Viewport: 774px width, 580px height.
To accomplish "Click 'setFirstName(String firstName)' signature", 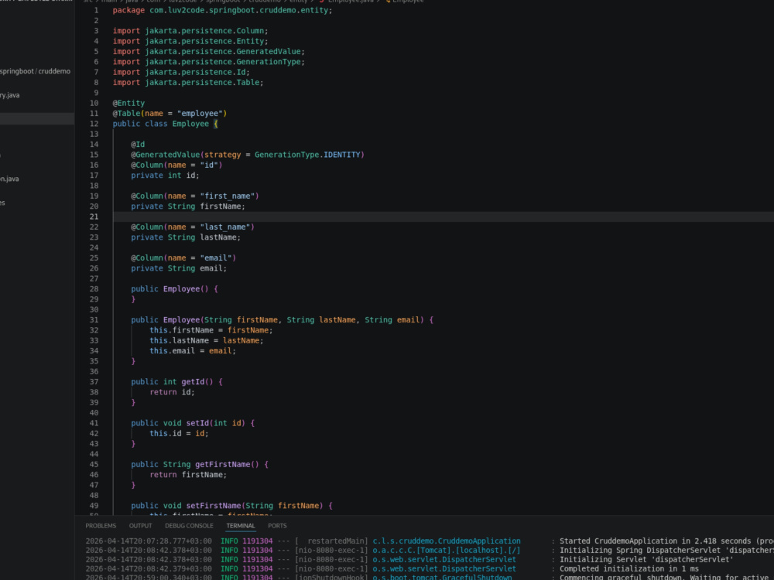I will tap(255, 506).
